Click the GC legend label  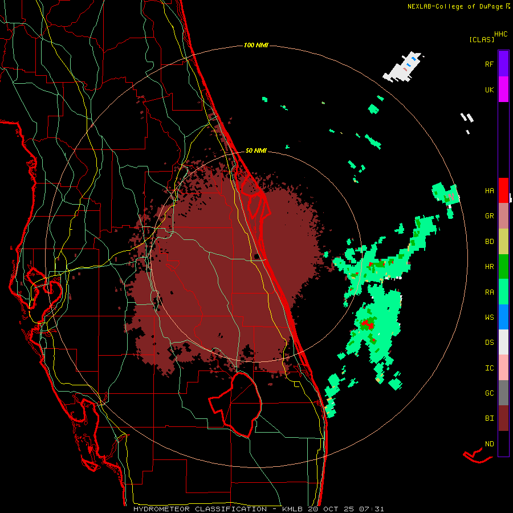click(x=489, y=393)
